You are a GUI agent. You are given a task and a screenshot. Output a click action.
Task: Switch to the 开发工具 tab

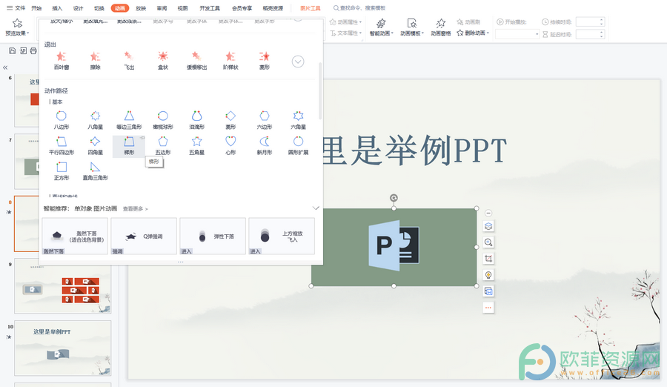[x=210, y=8]
